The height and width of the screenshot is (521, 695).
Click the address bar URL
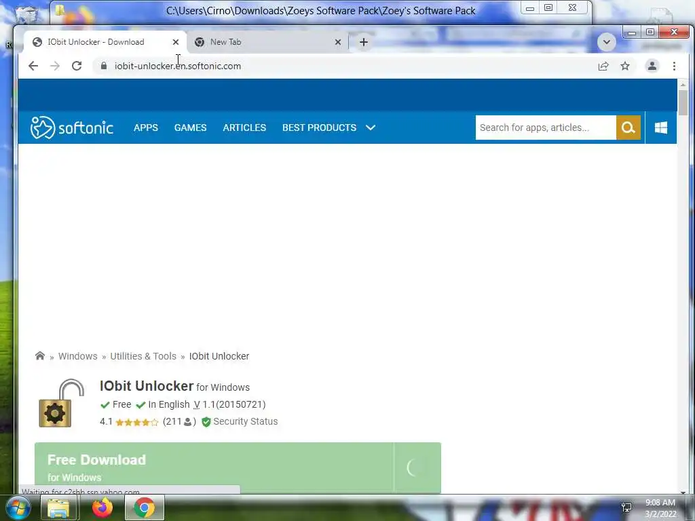tap(178, 66)
